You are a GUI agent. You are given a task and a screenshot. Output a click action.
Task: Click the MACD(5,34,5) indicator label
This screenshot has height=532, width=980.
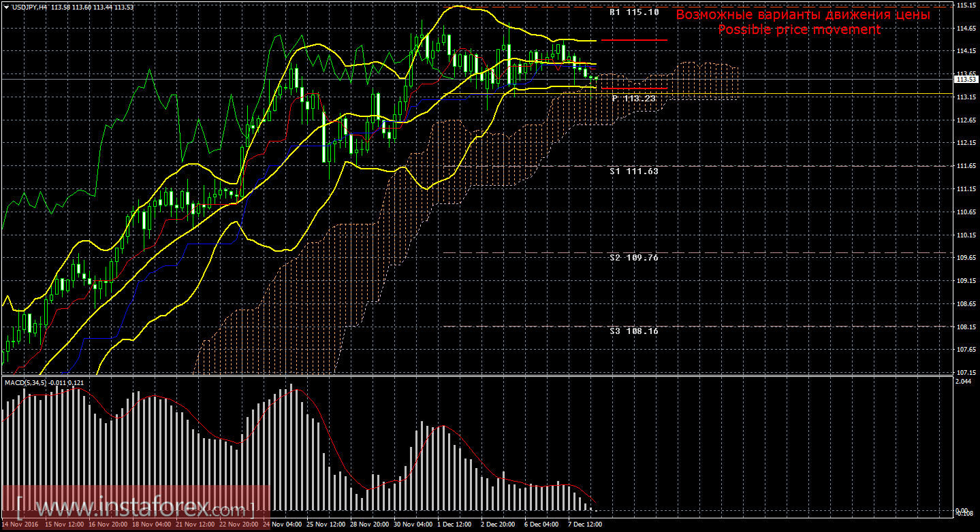pyautogui.click(x=26, y=383)
